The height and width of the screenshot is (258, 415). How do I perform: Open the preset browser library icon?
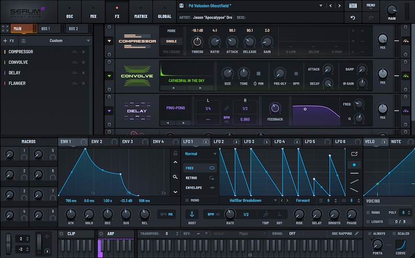pos(353,6)
